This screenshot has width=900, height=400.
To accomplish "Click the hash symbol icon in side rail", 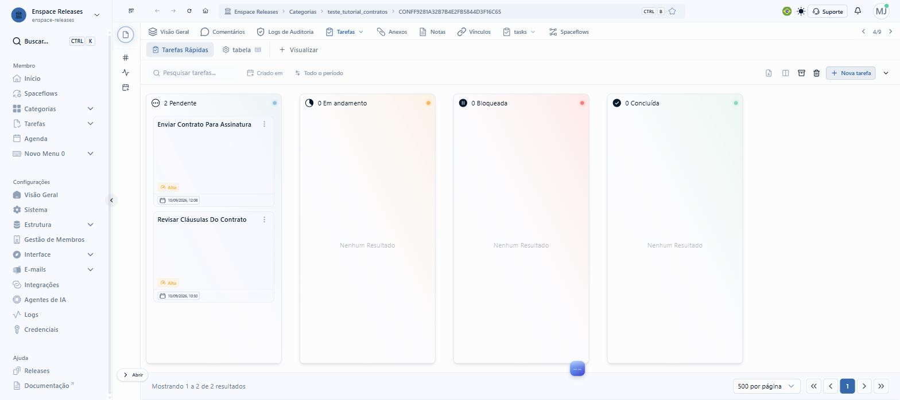I will pos(126,57).
